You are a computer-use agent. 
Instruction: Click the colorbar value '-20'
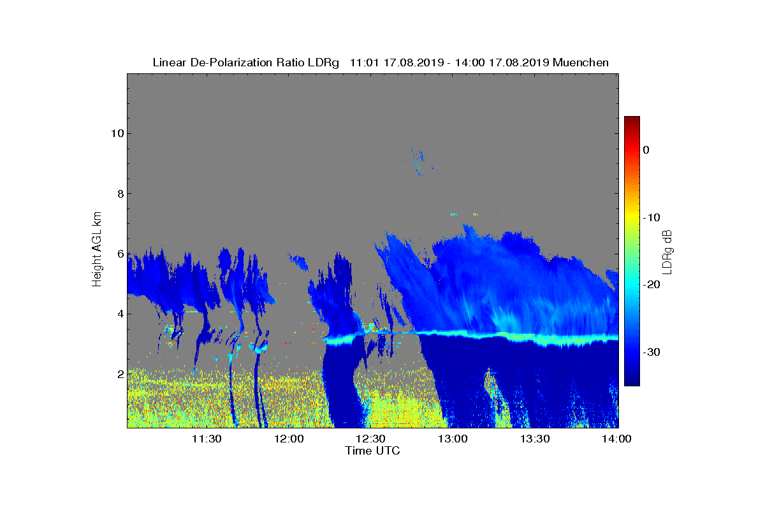tap(651, 285)
